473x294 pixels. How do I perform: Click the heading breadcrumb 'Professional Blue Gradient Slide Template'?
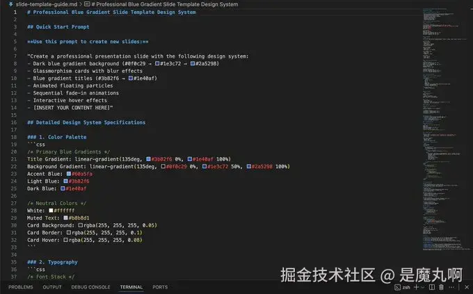165,4
